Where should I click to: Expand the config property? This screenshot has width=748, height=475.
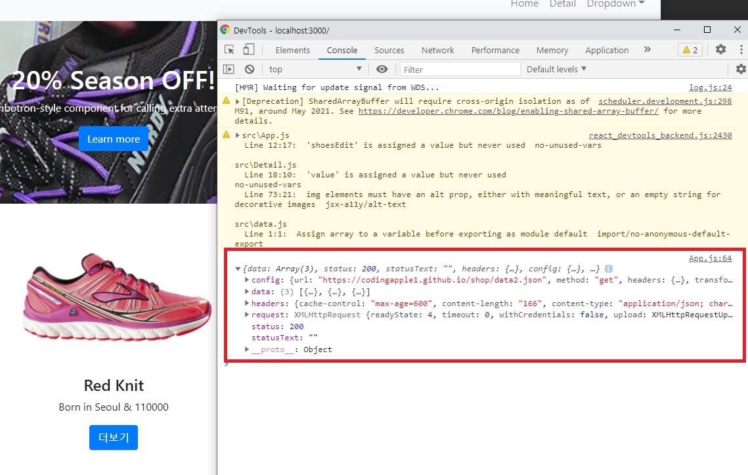pos(247,280)
